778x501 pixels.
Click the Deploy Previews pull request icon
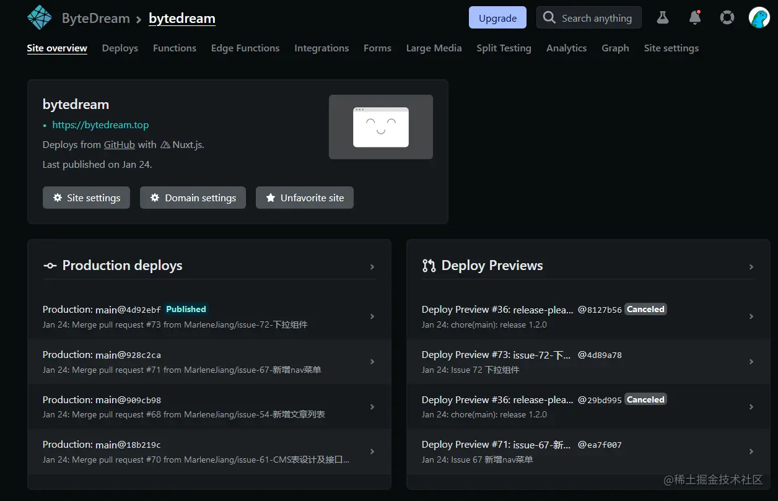pyautogui.click(x=429, y=266)
